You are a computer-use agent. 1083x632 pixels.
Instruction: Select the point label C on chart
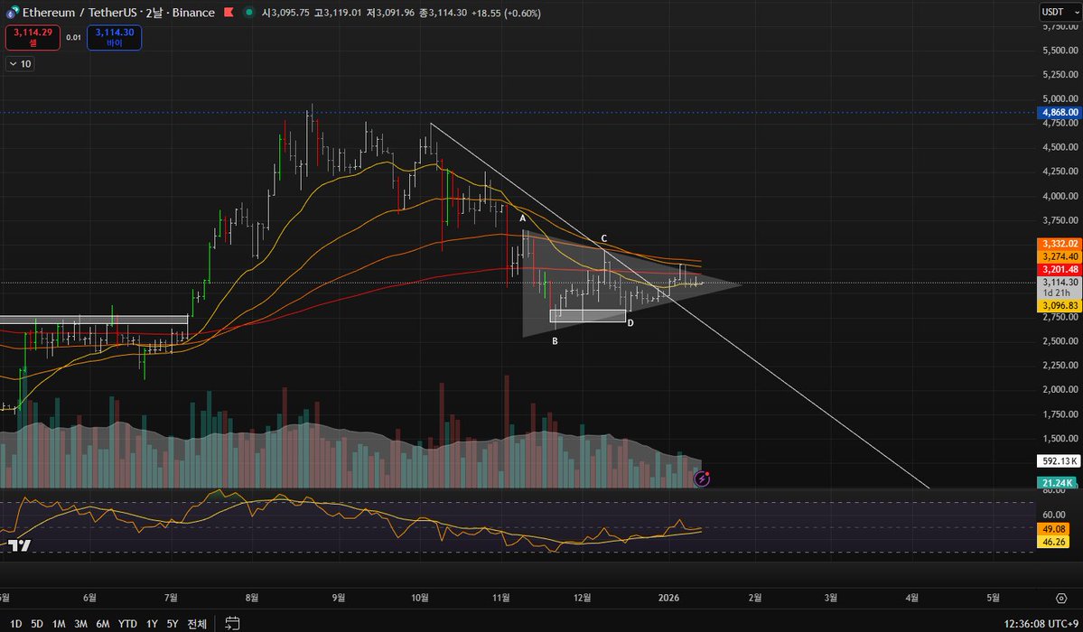[603, 238]
